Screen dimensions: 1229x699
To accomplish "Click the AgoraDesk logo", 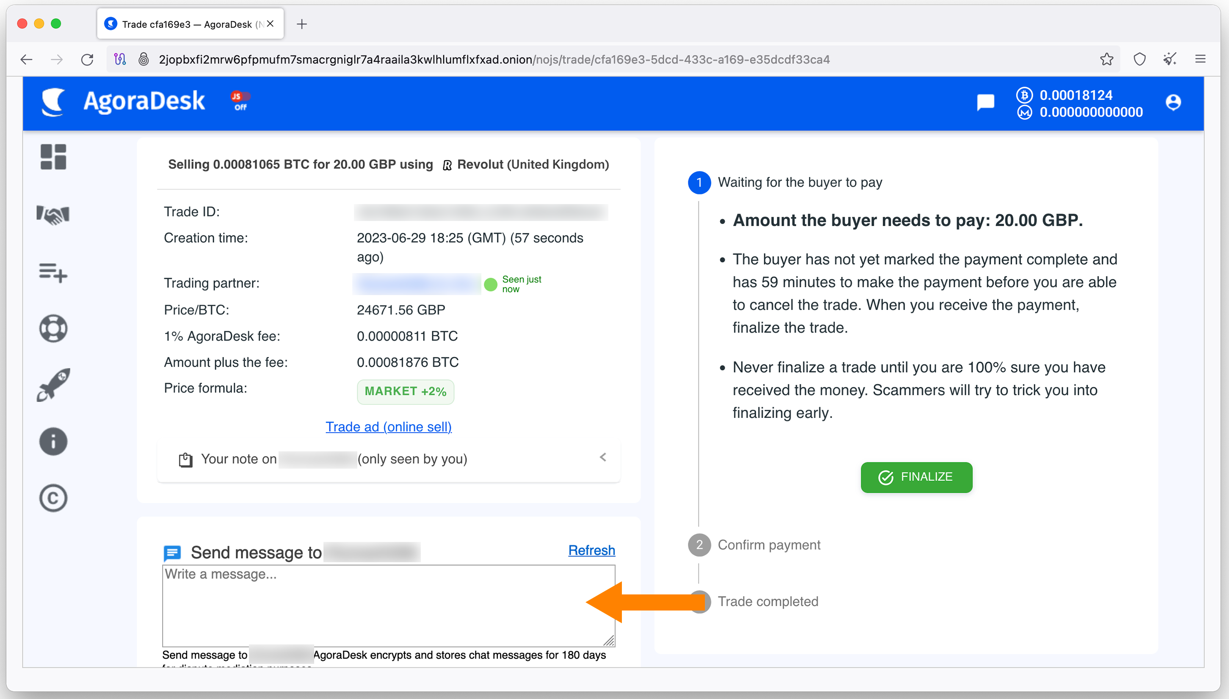I will (123, 102).
